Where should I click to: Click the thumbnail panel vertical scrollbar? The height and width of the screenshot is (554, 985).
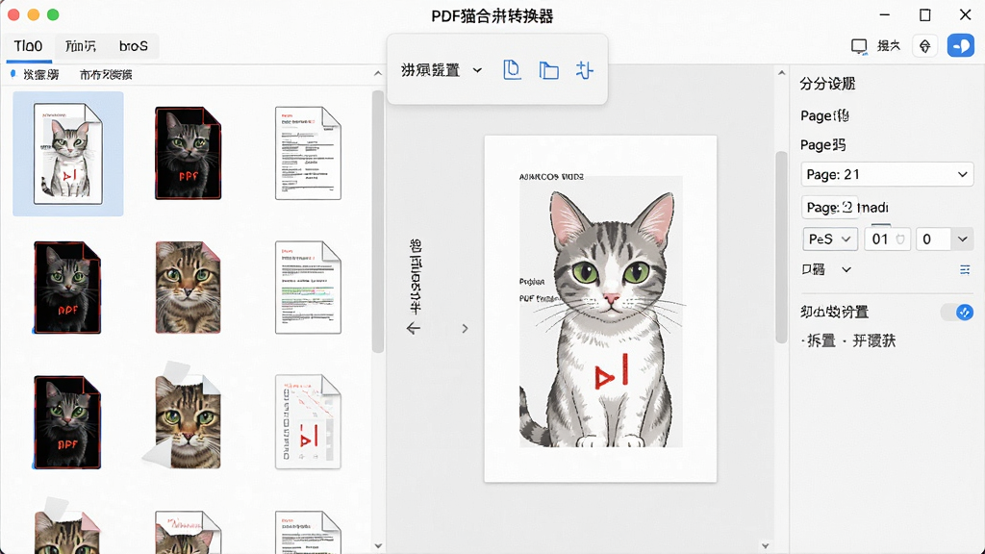pyautogui.click(x=377, y=221)
